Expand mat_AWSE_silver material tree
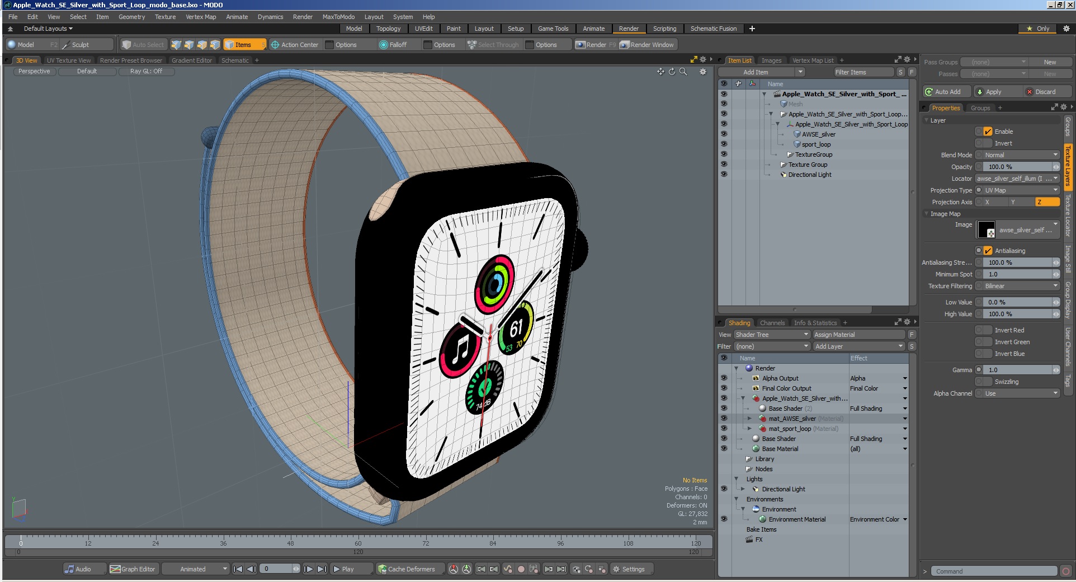This screenshot has height=582, width=1076. pyautogui.click(x=749, y=419)
